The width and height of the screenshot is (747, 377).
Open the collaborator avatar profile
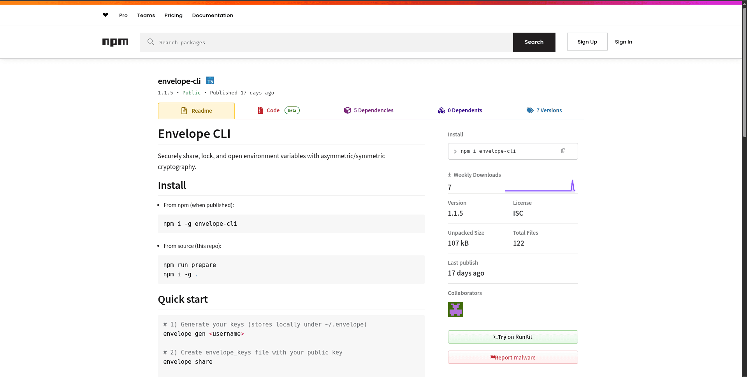tap(455, 310)
